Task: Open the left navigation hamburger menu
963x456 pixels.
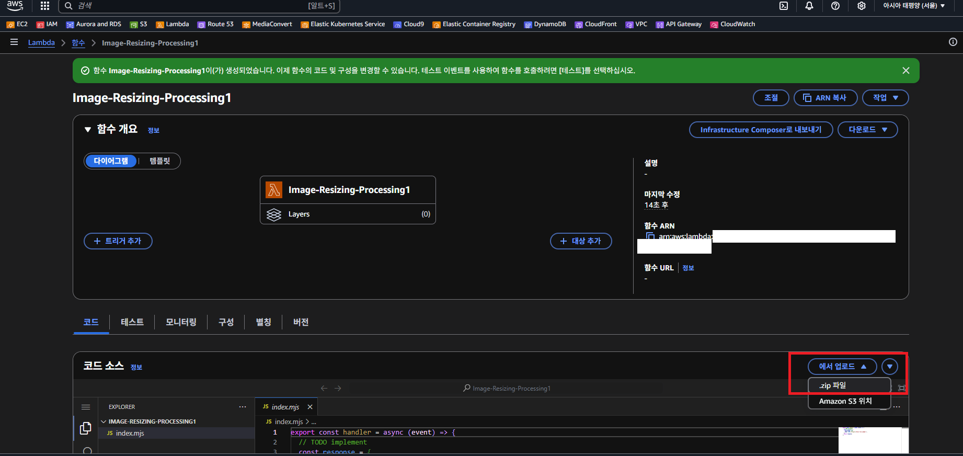Action: pyautogui.click(x=14, y=42)
